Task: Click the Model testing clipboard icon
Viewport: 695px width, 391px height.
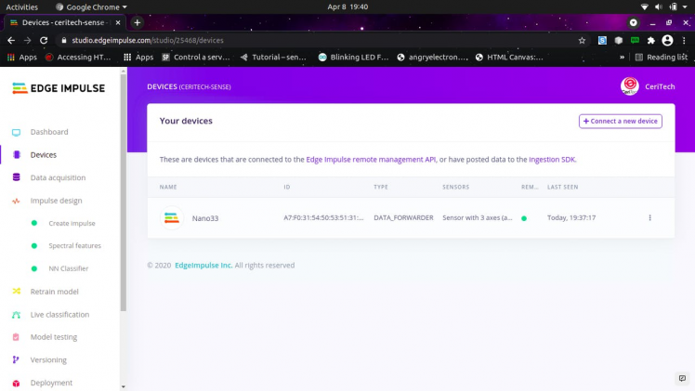Action: [x=16, y=337]
